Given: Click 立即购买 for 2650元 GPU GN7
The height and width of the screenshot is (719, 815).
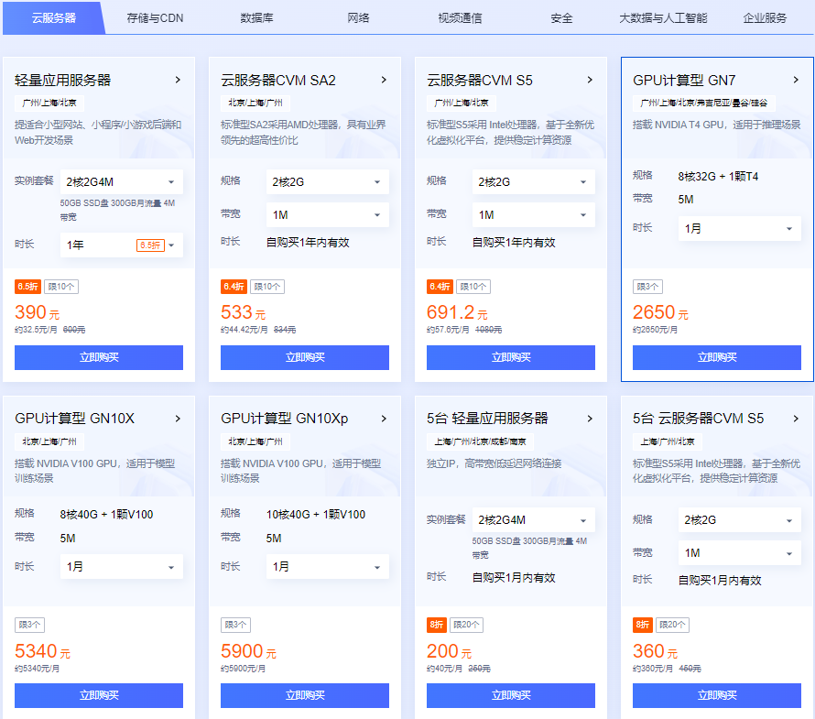Looking at the screenshot, I should 717,358.
